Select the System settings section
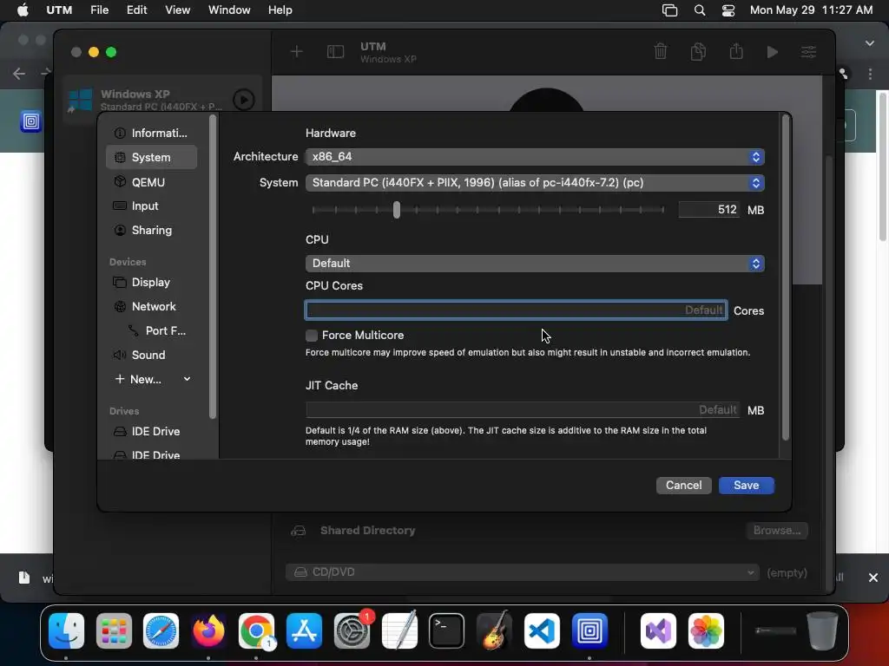Image resolution: width=889 pixels, height=666 pixels. point(151,158)
